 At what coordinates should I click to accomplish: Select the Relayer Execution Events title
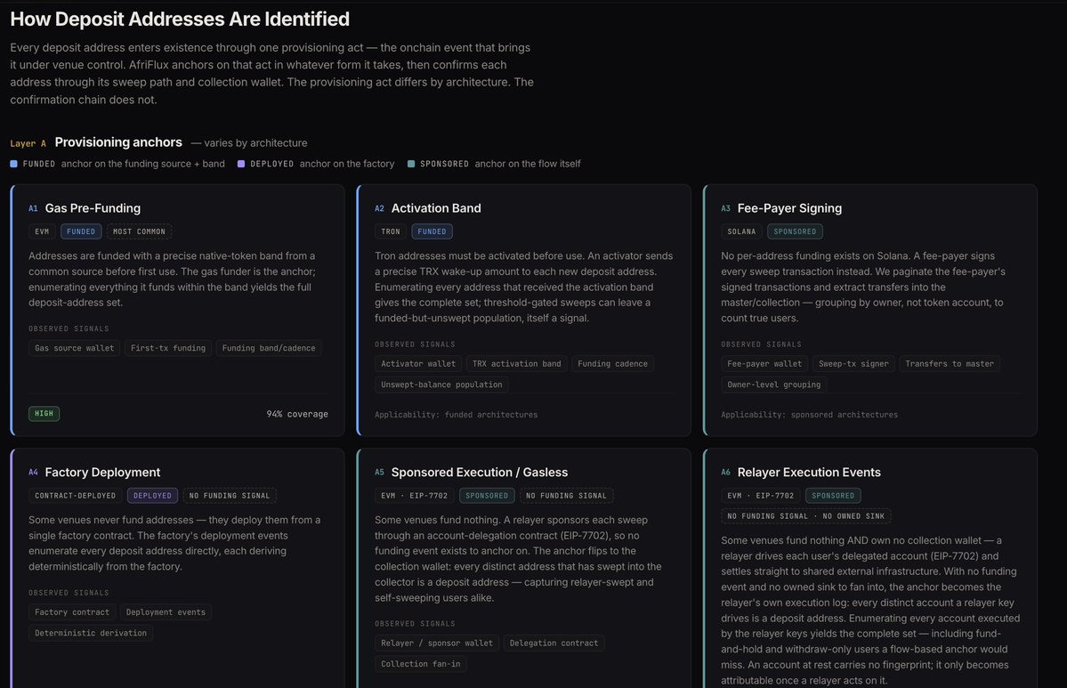point(808,473)
